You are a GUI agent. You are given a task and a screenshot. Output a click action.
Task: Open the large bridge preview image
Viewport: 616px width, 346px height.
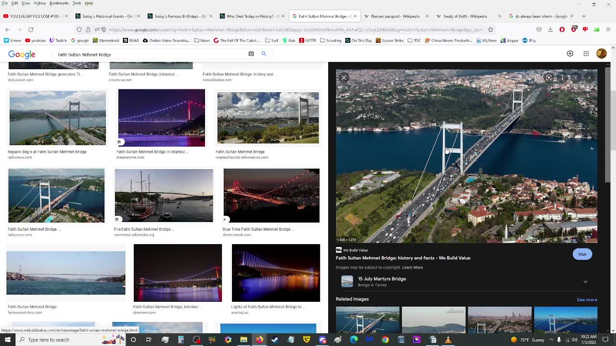point(466,156)
